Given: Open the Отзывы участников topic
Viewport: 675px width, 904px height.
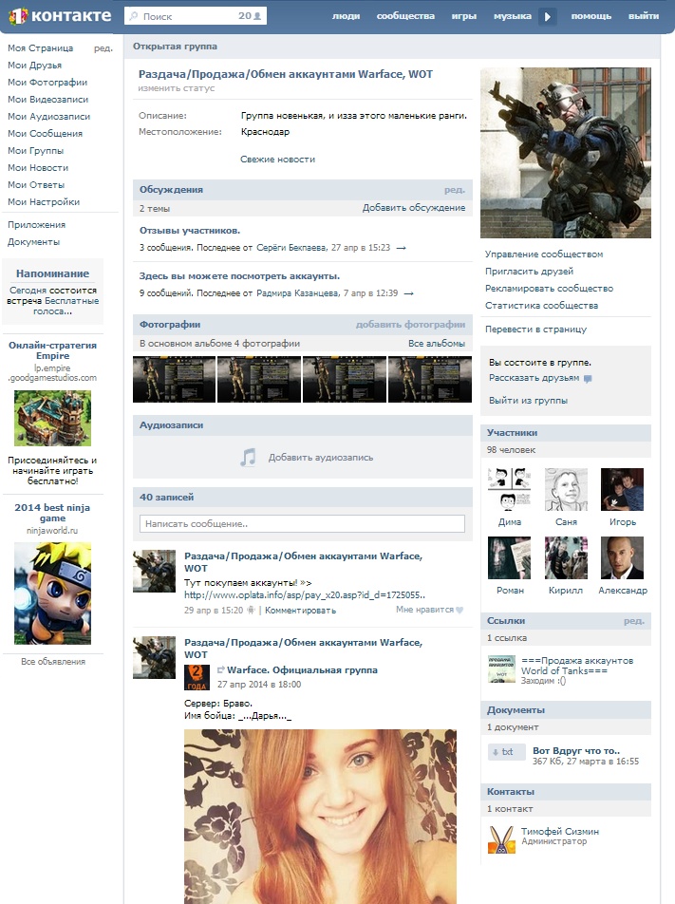Looking at the screenshot, I should [190, 231].
